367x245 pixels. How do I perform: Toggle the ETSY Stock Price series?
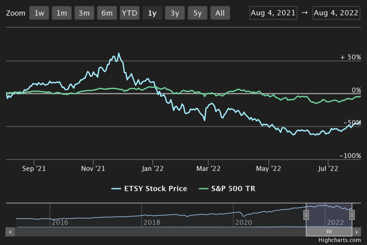coord(149,188)
